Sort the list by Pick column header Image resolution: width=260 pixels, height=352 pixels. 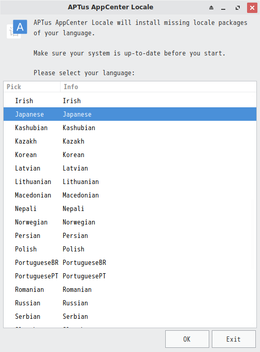(x=32, y=87)
